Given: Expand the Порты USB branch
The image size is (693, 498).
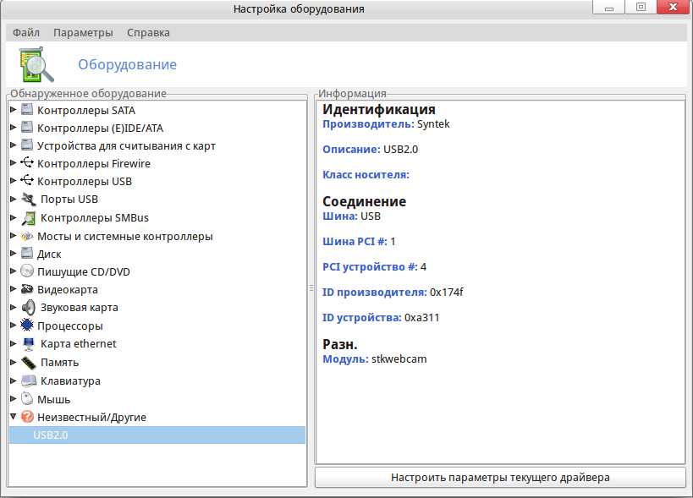Looking at the screenshot, I should click(14, 199).
